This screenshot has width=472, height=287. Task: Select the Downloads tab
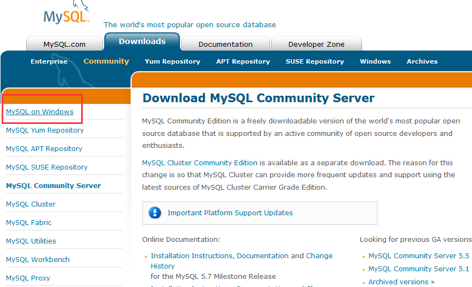[142, 41]
